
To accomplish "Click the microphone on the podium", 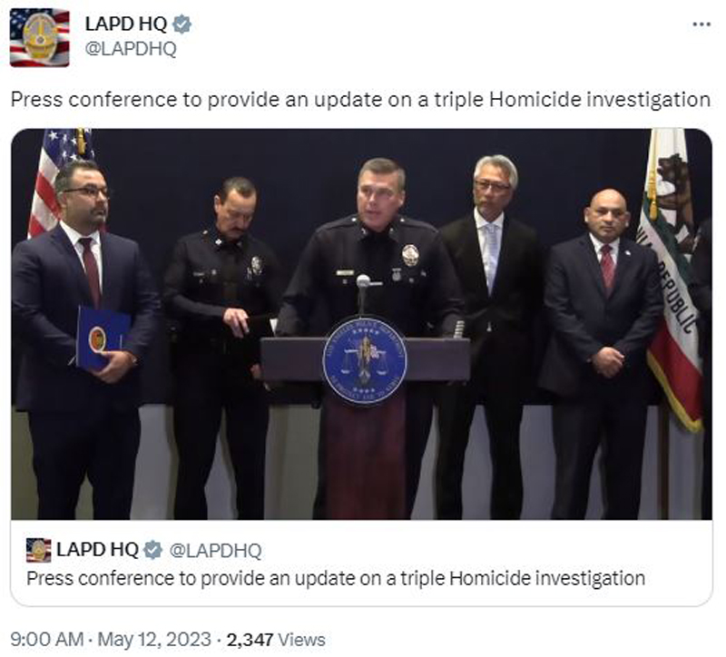I will 364,292.
